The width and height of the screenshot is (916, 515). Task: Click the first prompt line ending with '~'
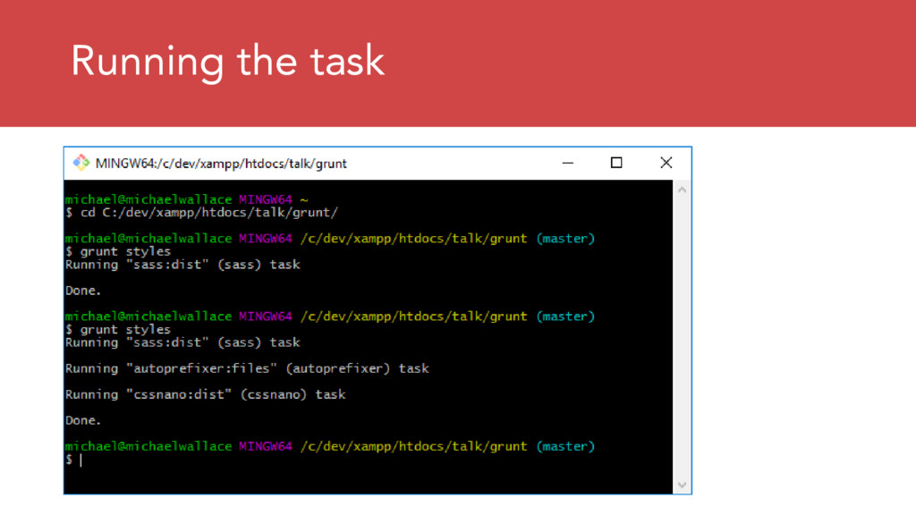186,199
